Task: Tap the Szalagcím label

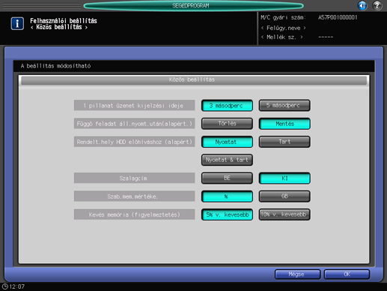Action: click(x=134, y=178)
